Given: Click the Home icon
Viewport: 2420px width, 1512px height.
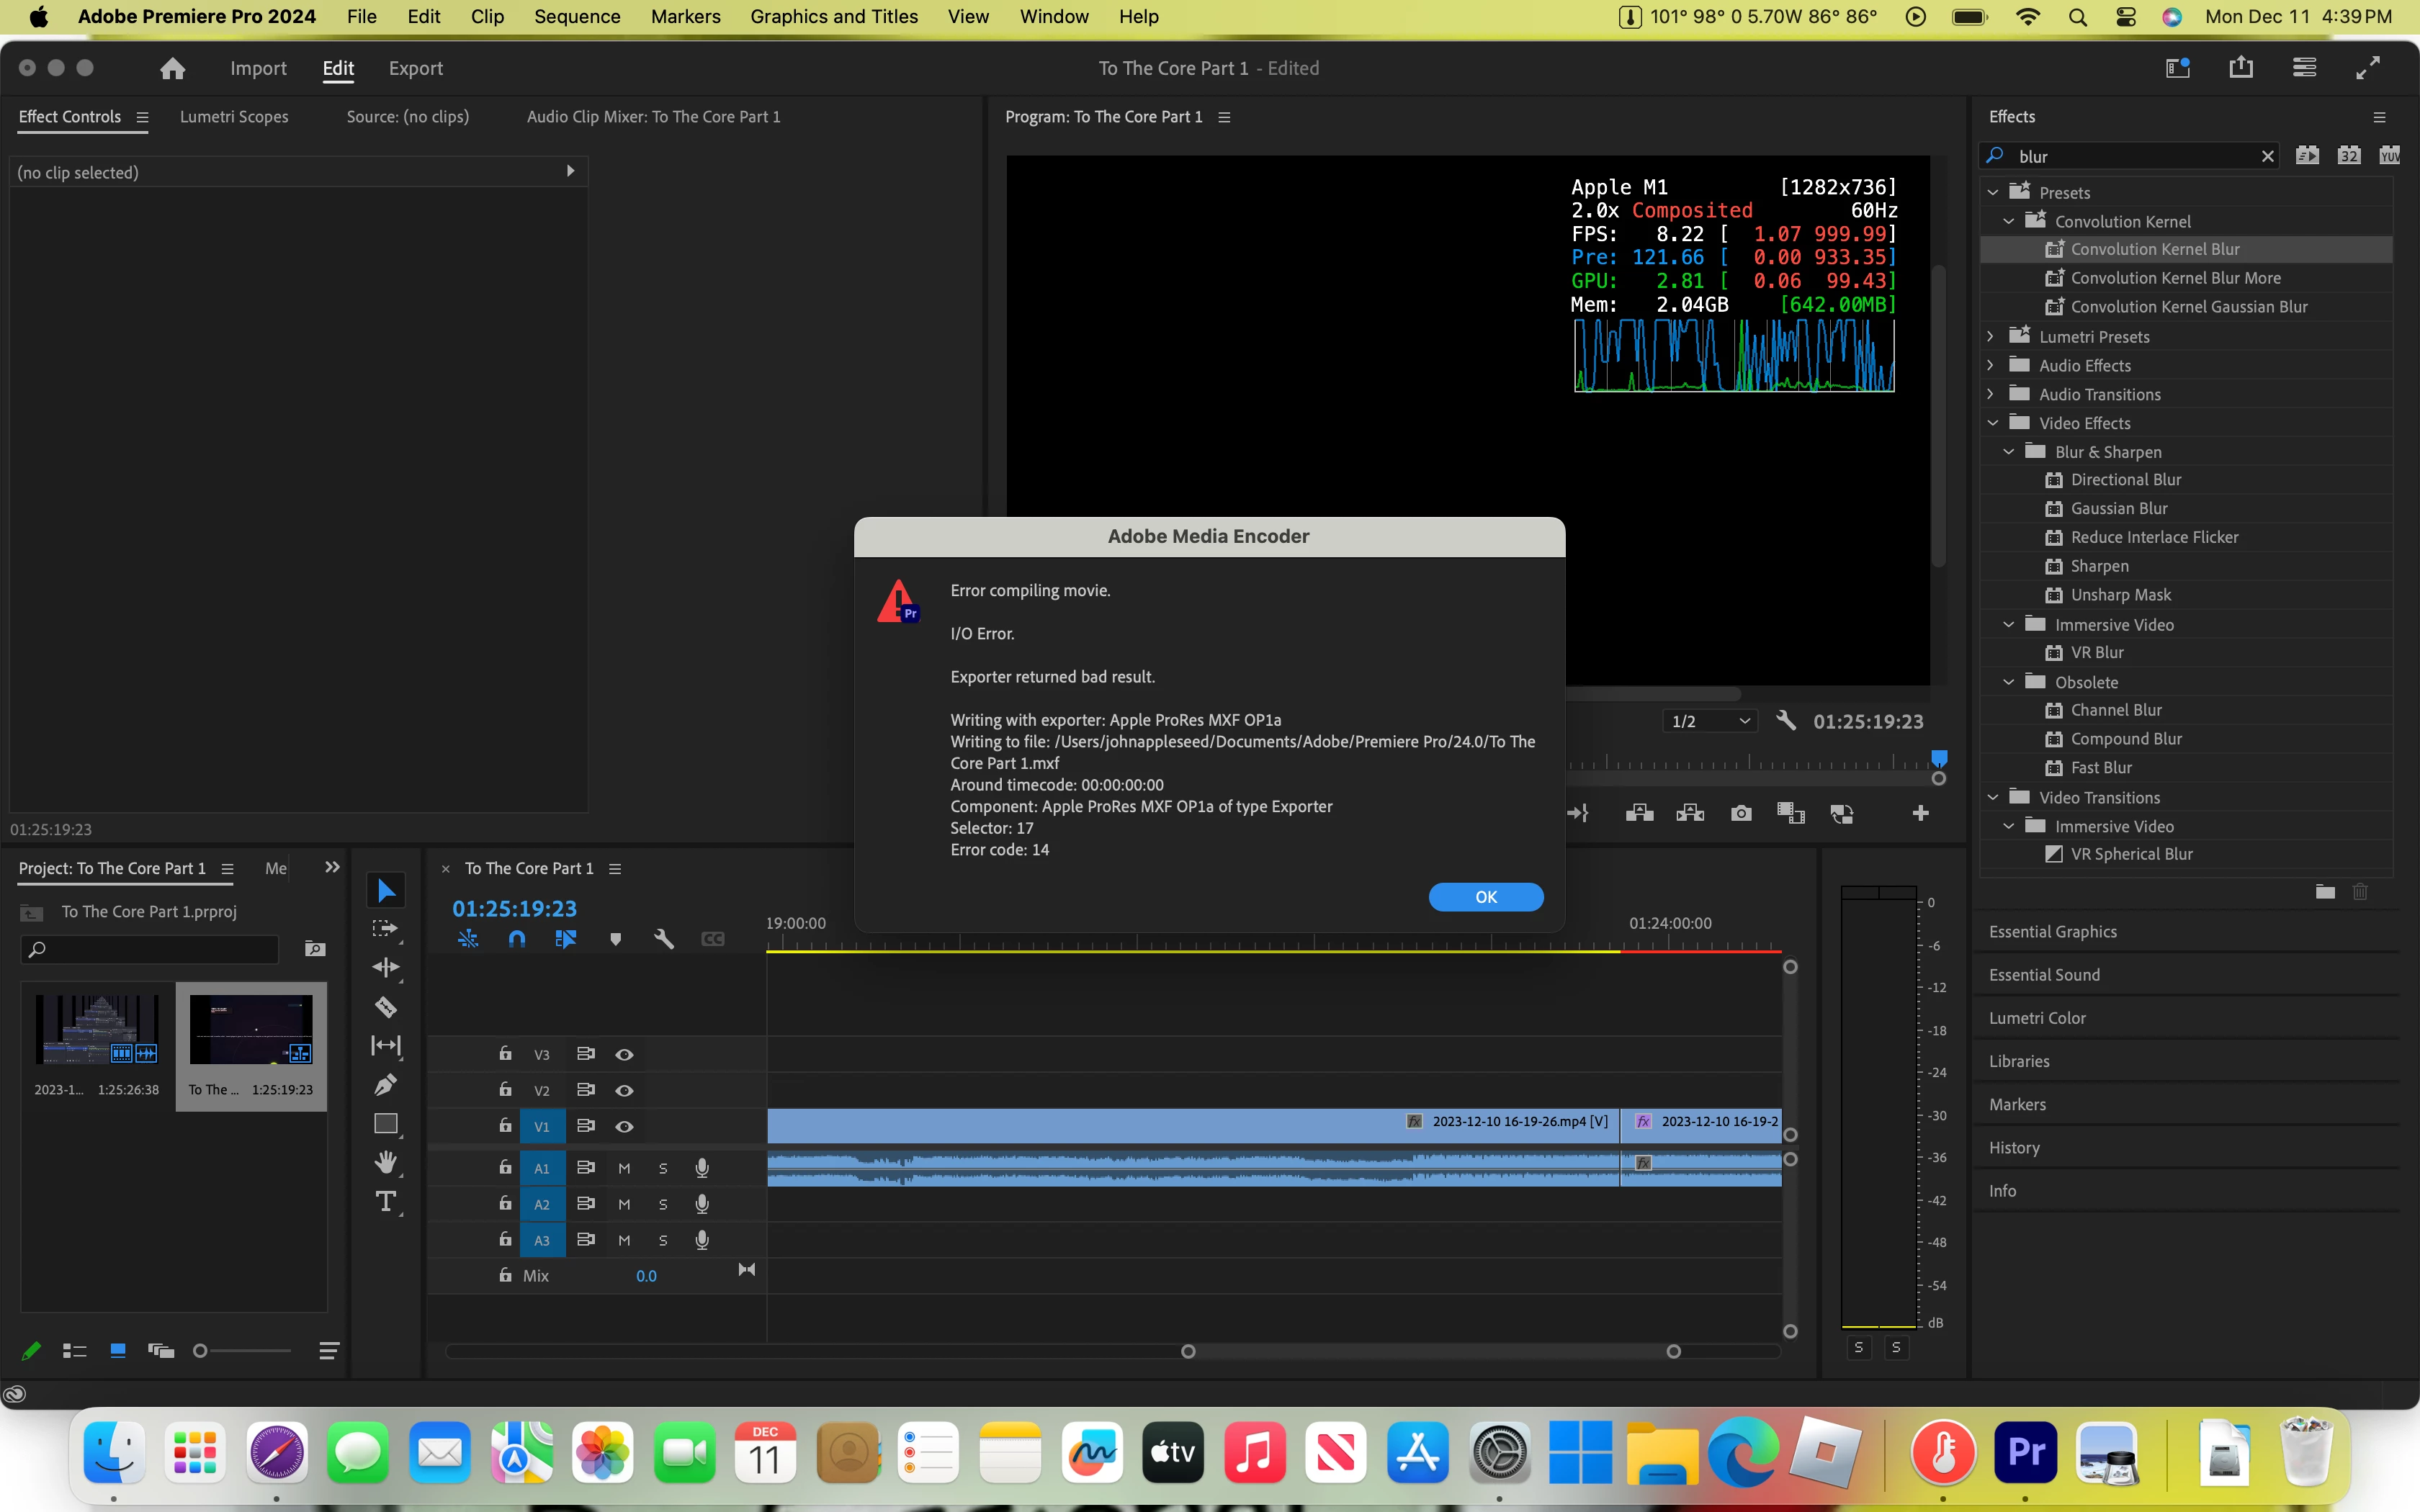Looking at the screenshot, I should [x=172, y=68].
